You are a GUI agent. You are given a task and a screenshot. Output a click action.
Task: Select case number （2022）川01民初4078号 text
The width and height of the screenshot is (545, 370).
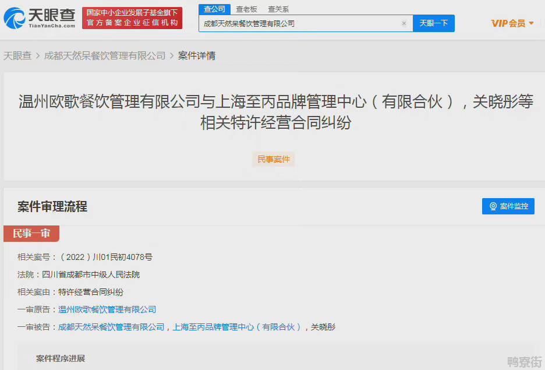pyautogui.click(x=106, y=257)
